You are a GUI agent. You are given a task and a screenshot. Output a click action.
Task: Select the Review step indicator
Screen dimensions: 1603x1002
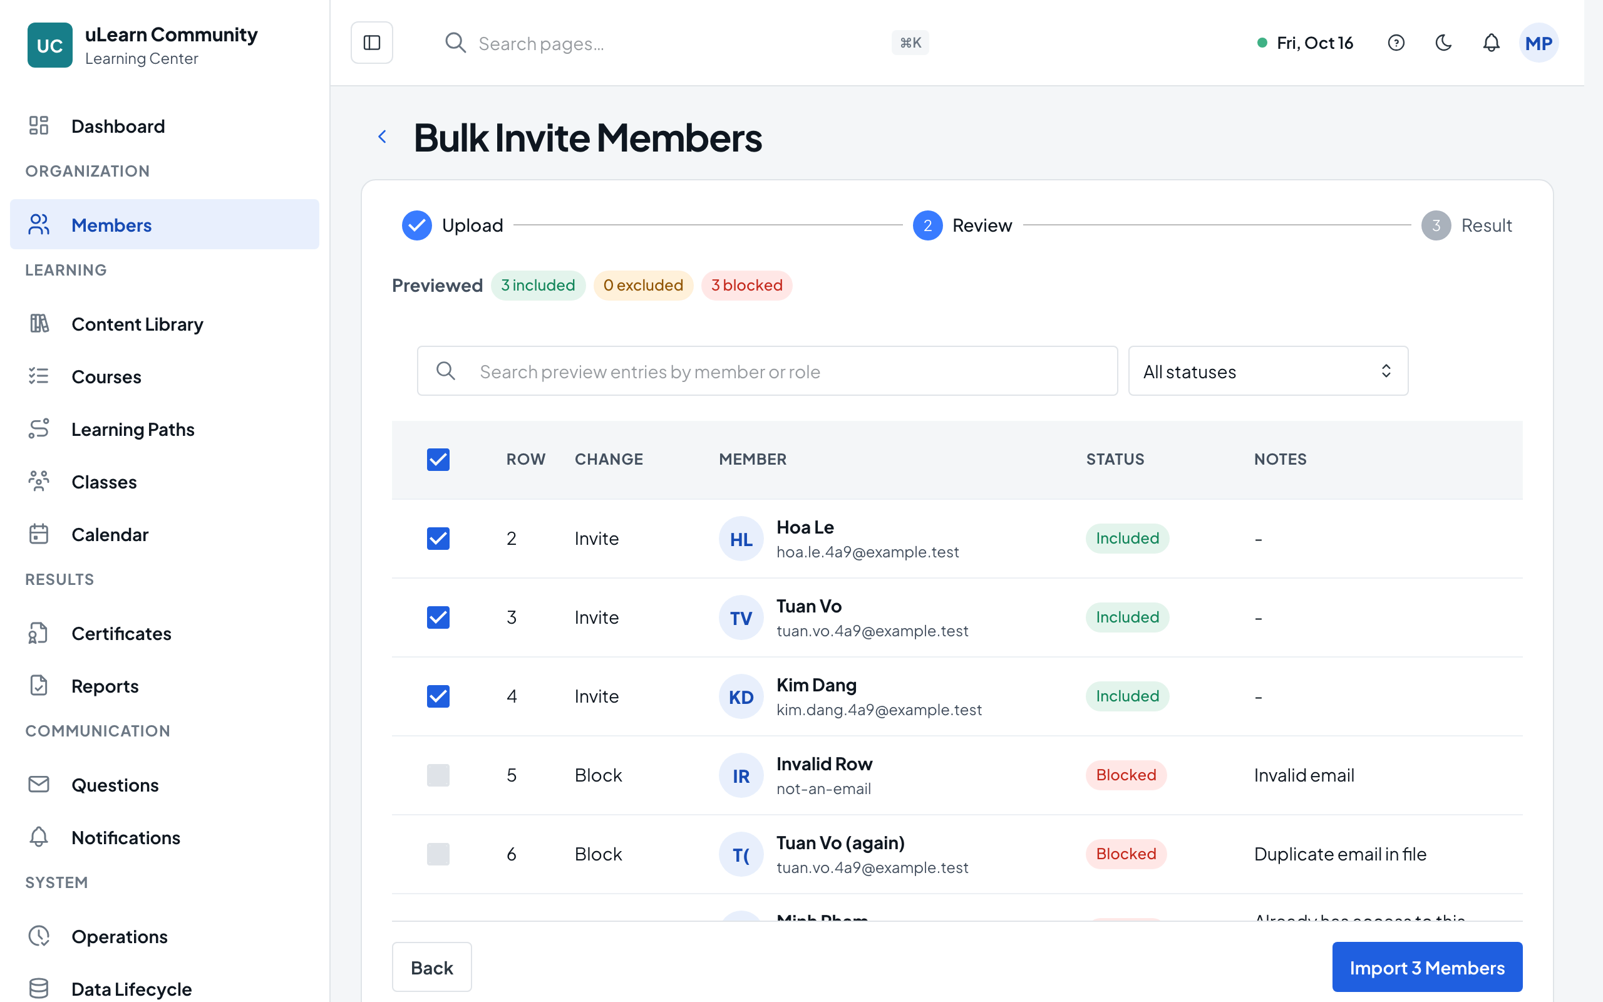[x=962, y=225]
